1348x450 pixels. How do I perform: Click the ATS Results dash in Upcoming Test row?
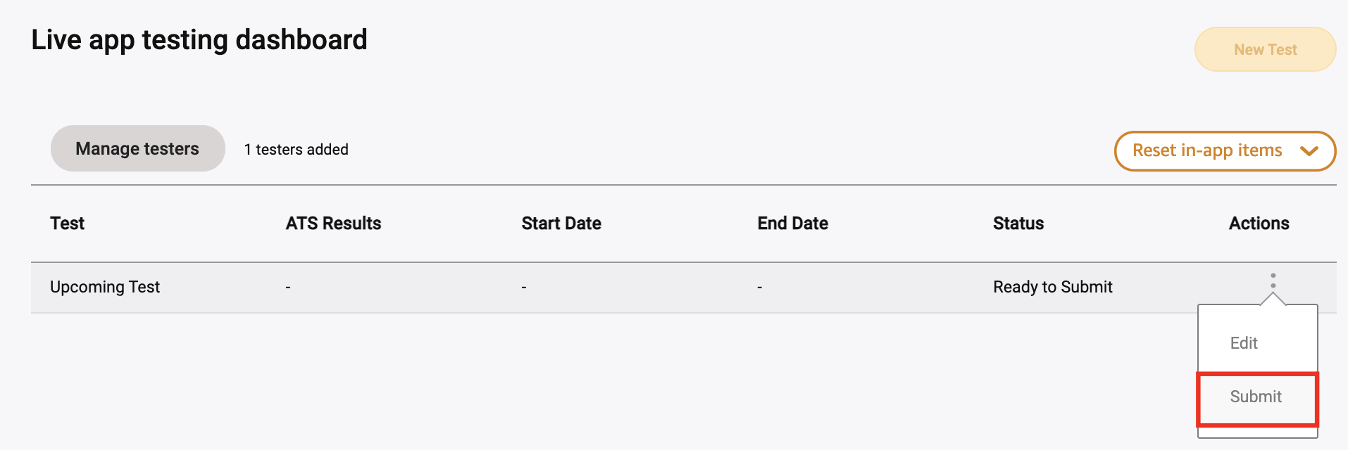(x=288, y=288)
